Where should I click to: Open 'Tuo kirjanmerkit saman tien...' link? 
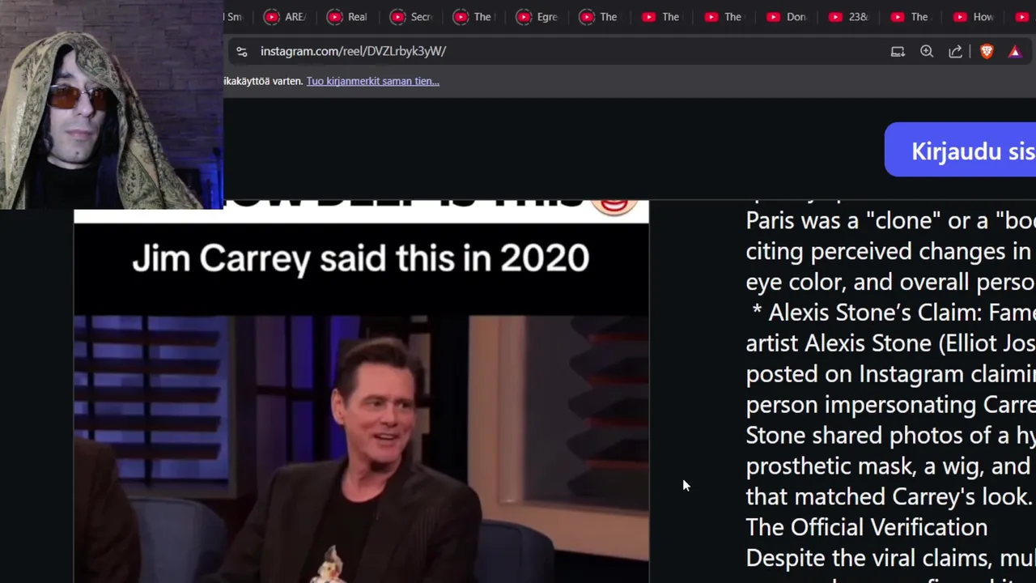pos(372,81)
